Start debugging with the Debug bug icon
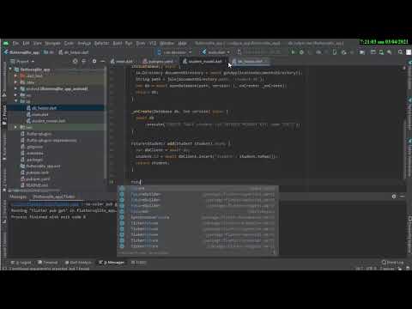Screen dimensions: 412x309 click(x=301, y=52)
